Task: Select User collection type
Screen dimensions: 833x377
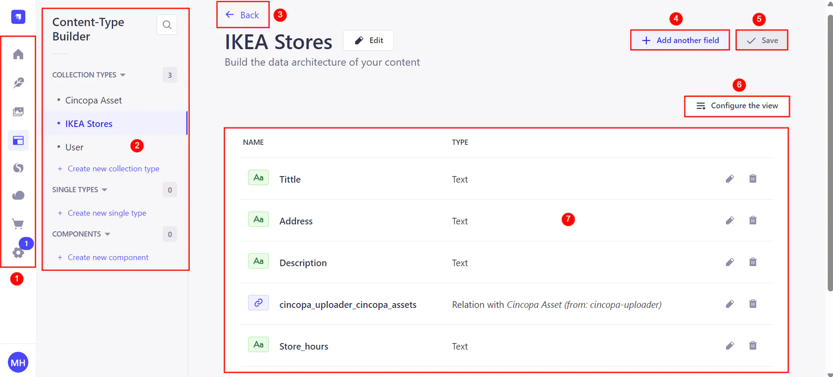Action: [x=74, y=147]
